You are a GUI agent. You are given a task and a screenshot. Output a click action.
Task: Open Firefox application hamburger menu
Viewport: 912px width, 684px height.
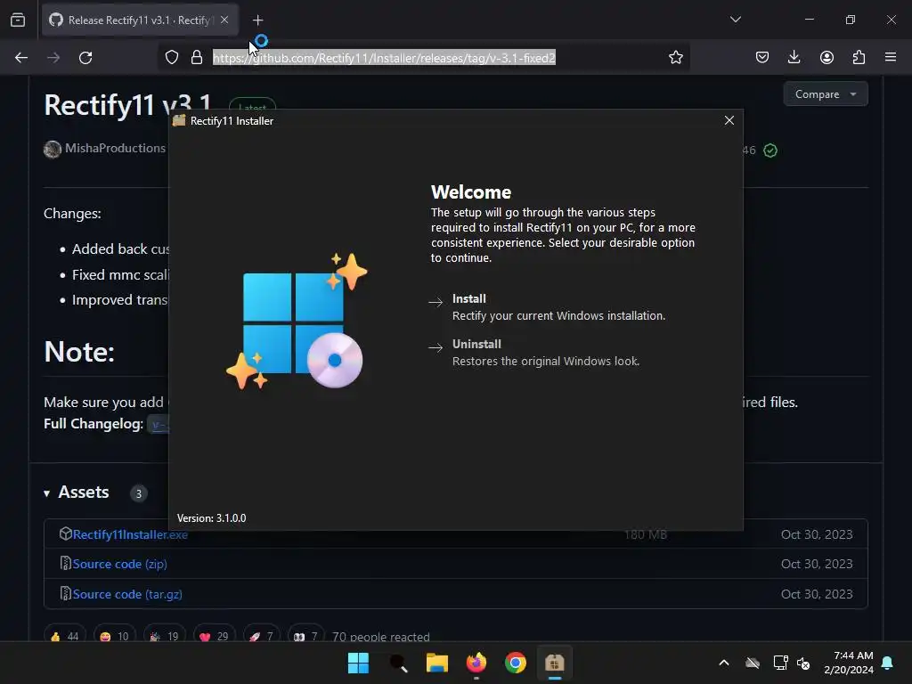click(891, 57)
